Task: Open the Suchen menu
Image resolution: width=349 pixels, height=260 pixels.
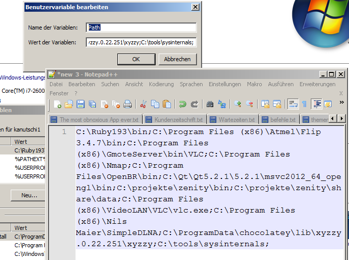Action: point(110,84)
